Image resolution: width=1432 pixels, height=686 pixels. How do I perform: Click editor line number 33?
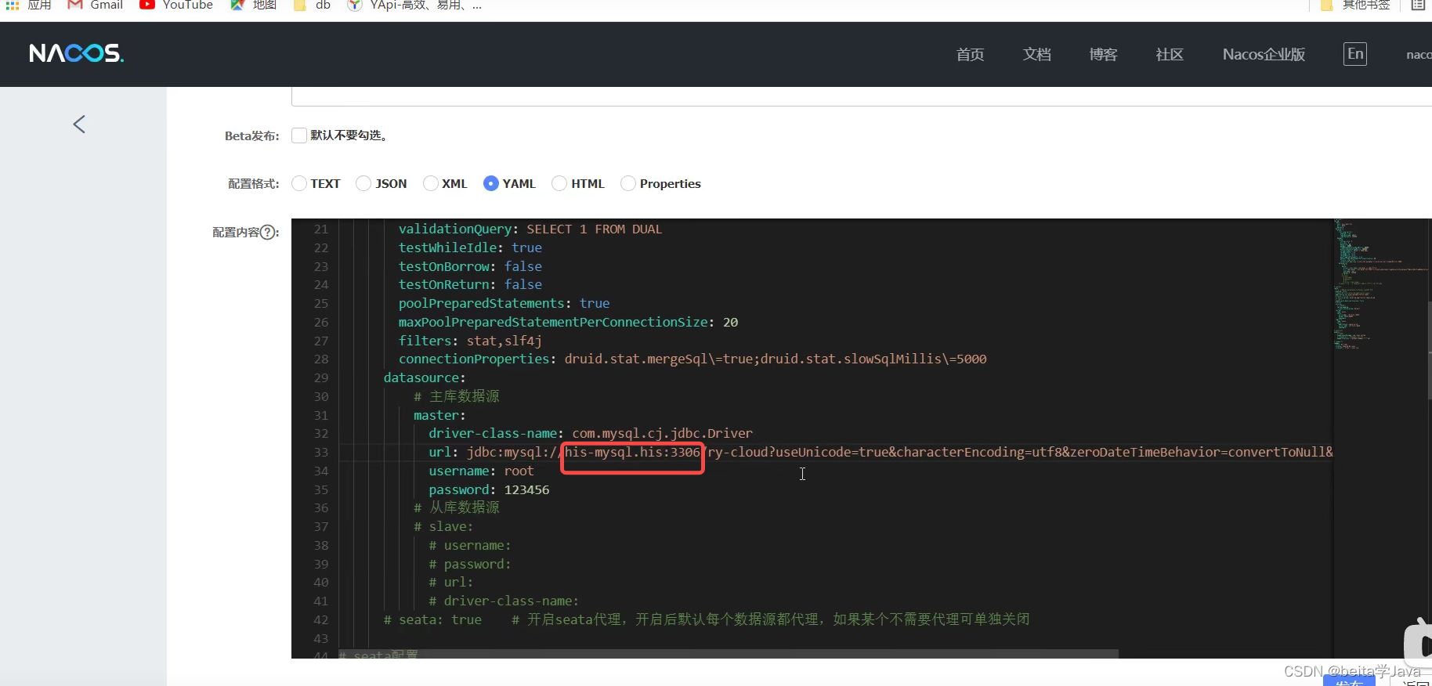click(321, 452)
